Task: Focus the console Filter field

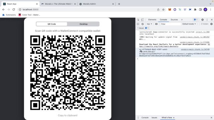Action: click(x=170, y=24)
